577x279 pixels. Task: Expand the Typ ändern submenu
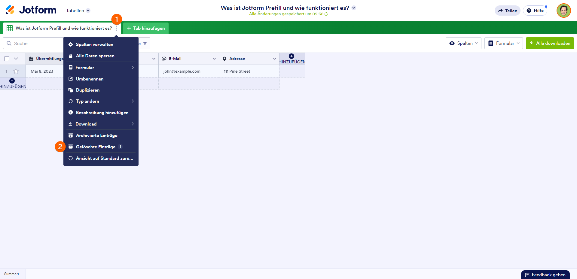coord(133,101)
